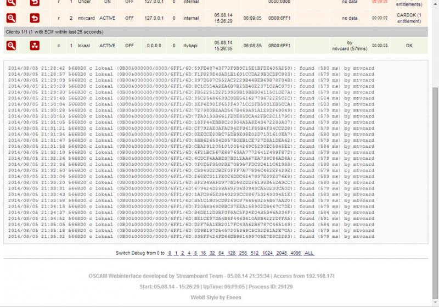Click restart icon in mtvcard reader row
The image size is (439, 307).
[x=35, y=18]
